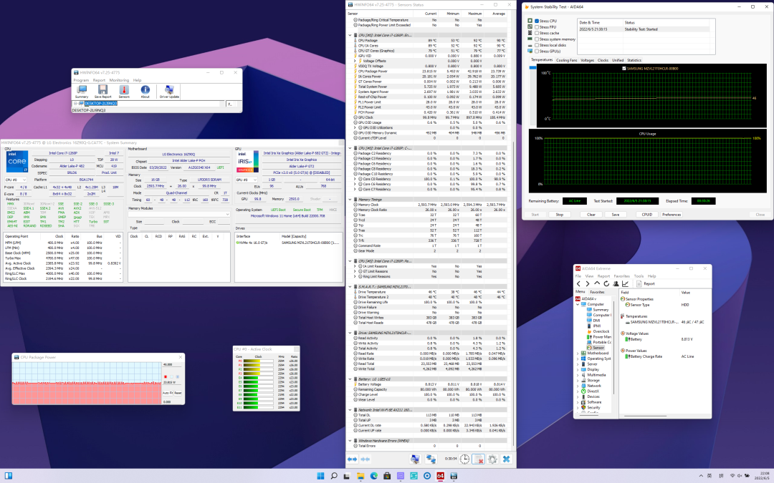Open the Favorites menu in AIDA64 Extreme
The width and height of the screenshot is (774, 483).
[621, 275]
